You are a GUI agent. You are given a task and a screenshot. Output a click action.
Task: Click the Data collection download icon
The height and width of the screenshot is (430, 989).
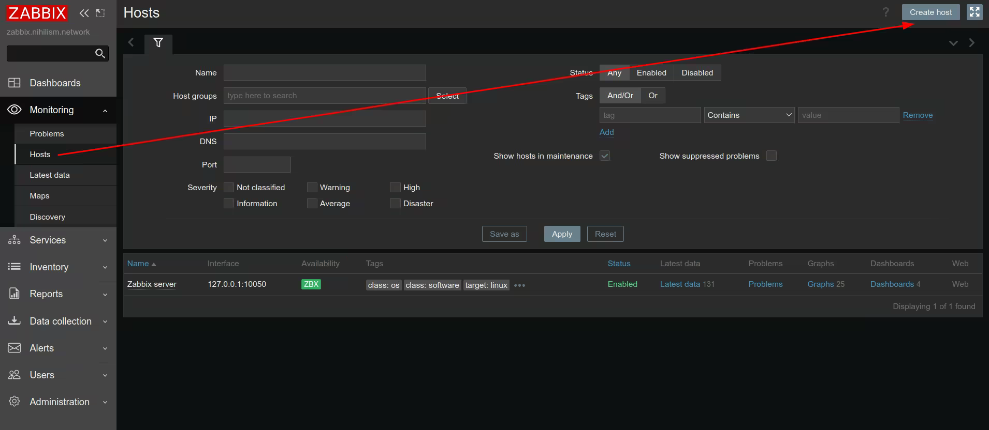(x=14, y=321)
